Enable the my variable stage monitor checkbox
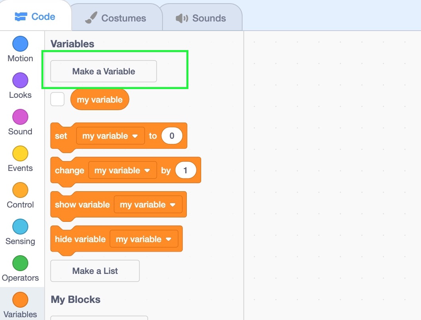This screenshot has width=421, height=320. coord(57,99)
